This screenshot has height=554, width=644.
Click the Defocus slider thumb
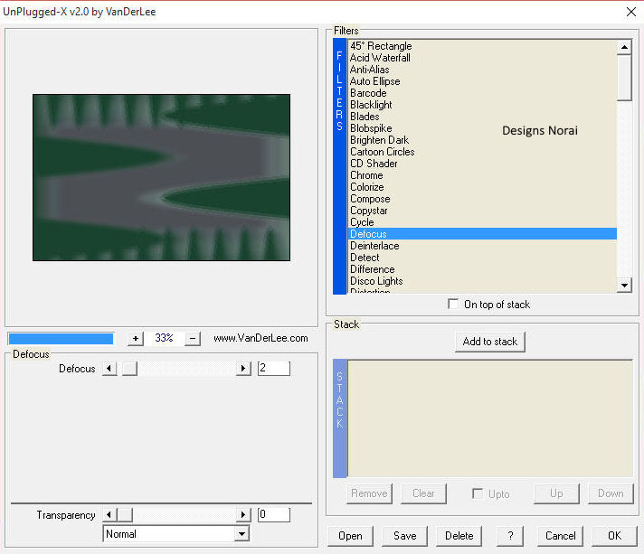pyautogui.click(x=129, y=369)
